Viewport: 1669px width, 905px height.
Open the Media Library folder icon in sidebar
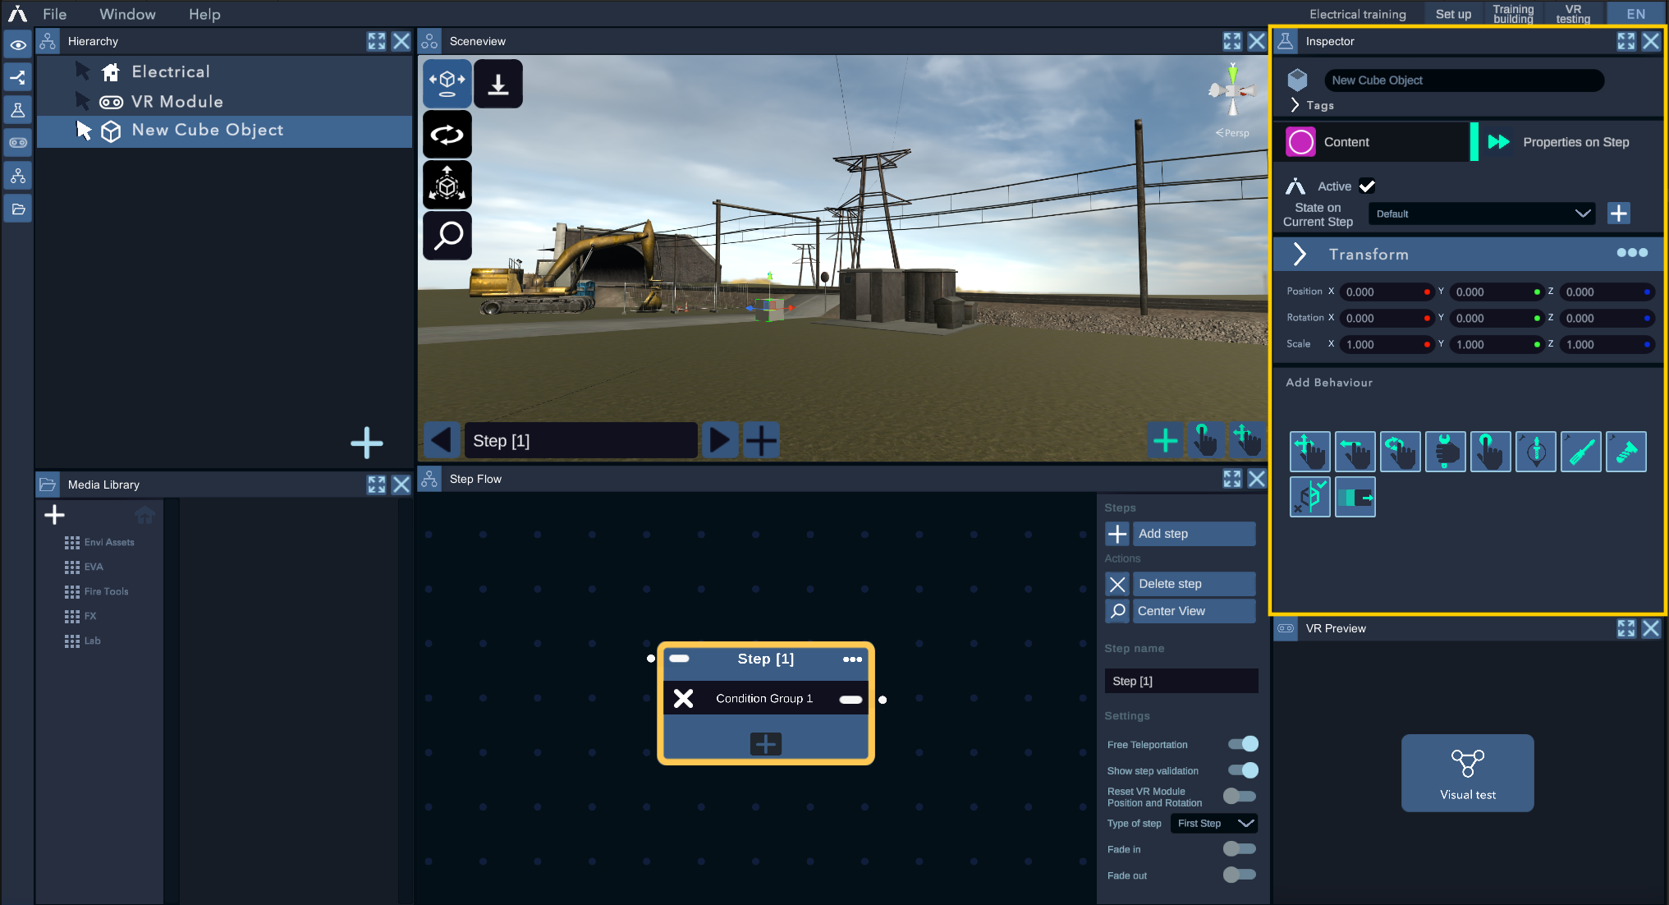17,209
